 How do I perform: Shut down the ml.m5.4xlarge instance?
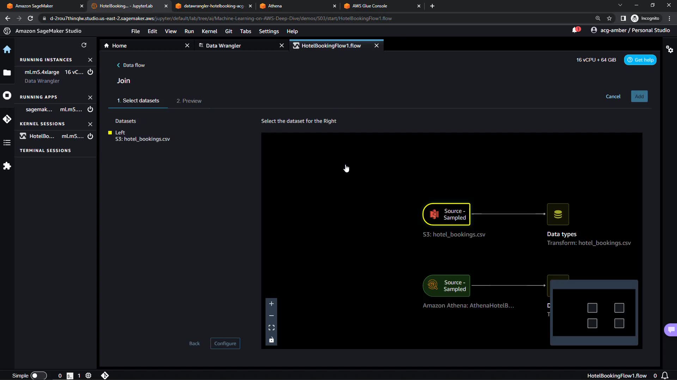tap(90, 72)
